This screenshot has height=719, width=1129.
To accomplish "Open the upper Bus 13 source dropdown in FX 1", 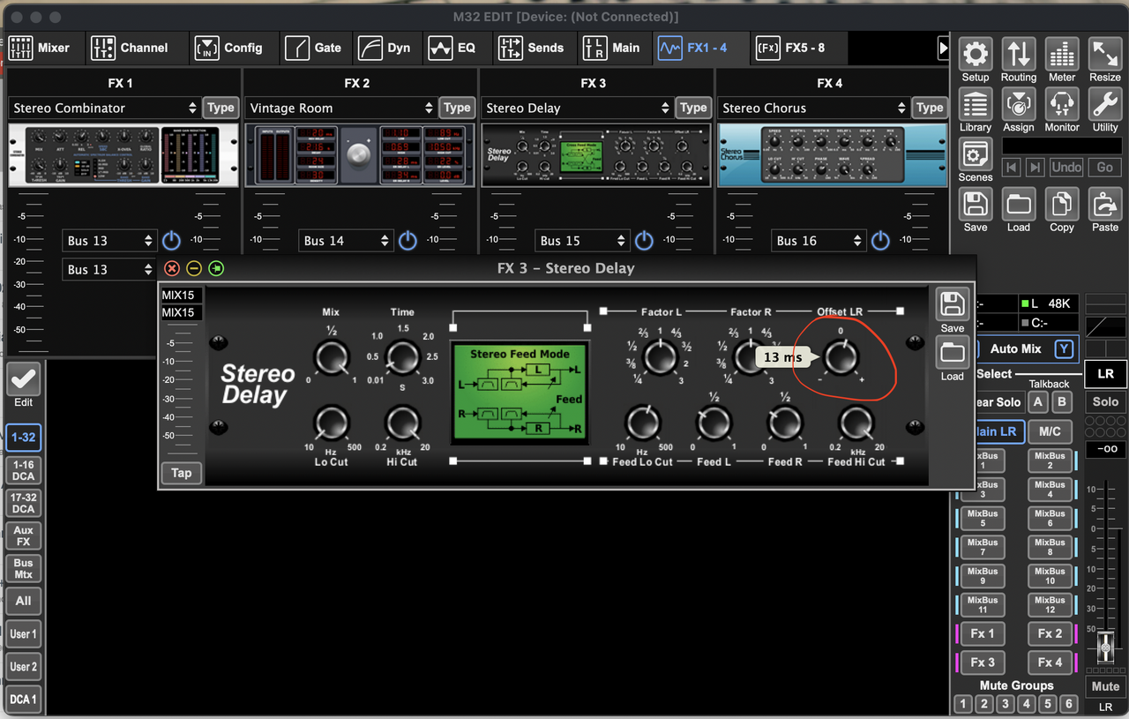I will [109, 240].
